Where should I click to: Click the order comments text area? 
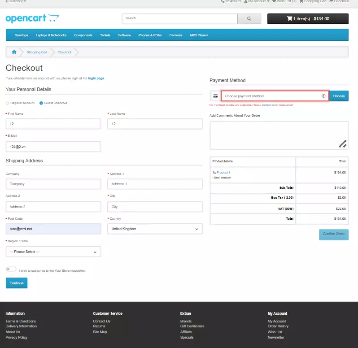pyautogui.click(x=279, y=135)
